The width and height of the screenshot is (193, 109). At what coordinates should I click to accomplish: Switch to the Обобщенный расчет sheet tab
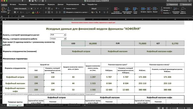pyautogui.click(x=56, y=105)
